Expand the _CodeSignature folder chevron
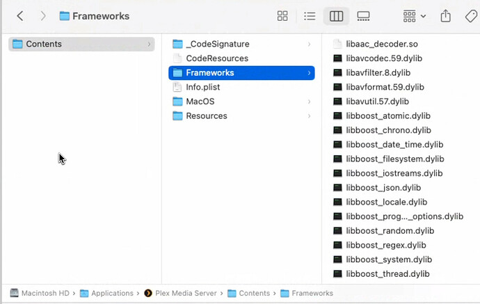Screen dimensions: 480x304 point(309,44)
